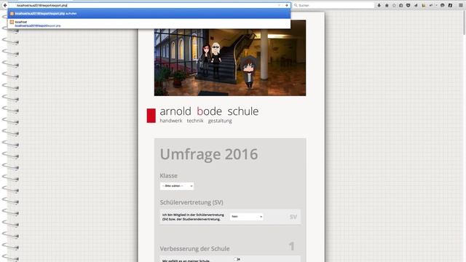The width and height of the screenshot is (466, 262).
Task: Select the highlighted export.php autocomplete suggestion
Action: 149,13
